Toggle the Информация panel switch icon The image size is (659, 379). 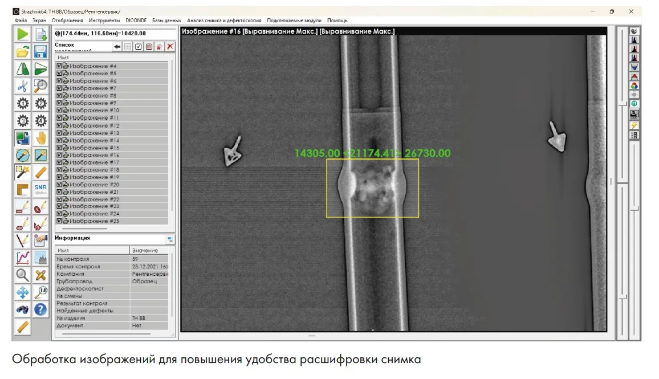tap(170, 239)
